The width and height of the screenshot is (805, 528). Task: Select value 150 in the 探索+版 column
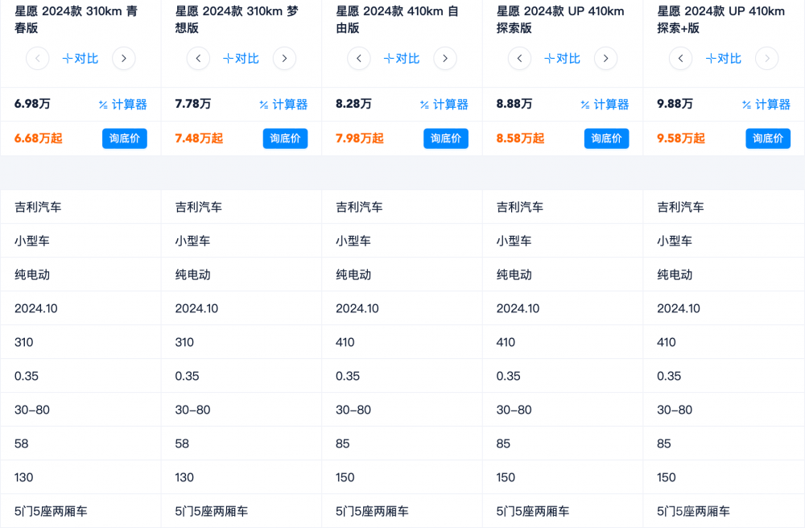[x=667, y=478]
